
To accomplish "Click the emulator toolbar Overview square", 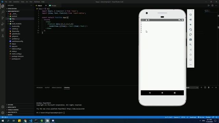I will pos(191,60).
